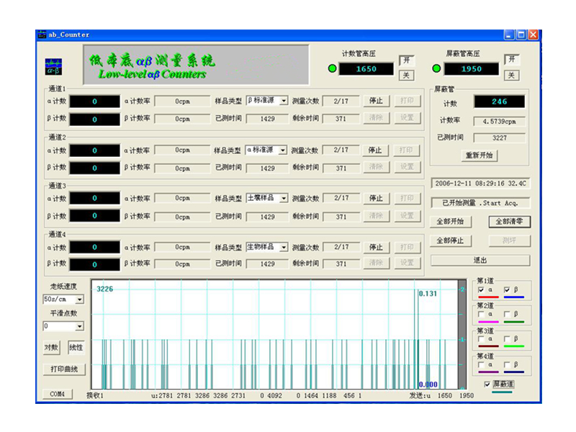Click the shield count rate value 4.5739cpm
The height and width of the screenshot is (432, 576).
(500, 122)
